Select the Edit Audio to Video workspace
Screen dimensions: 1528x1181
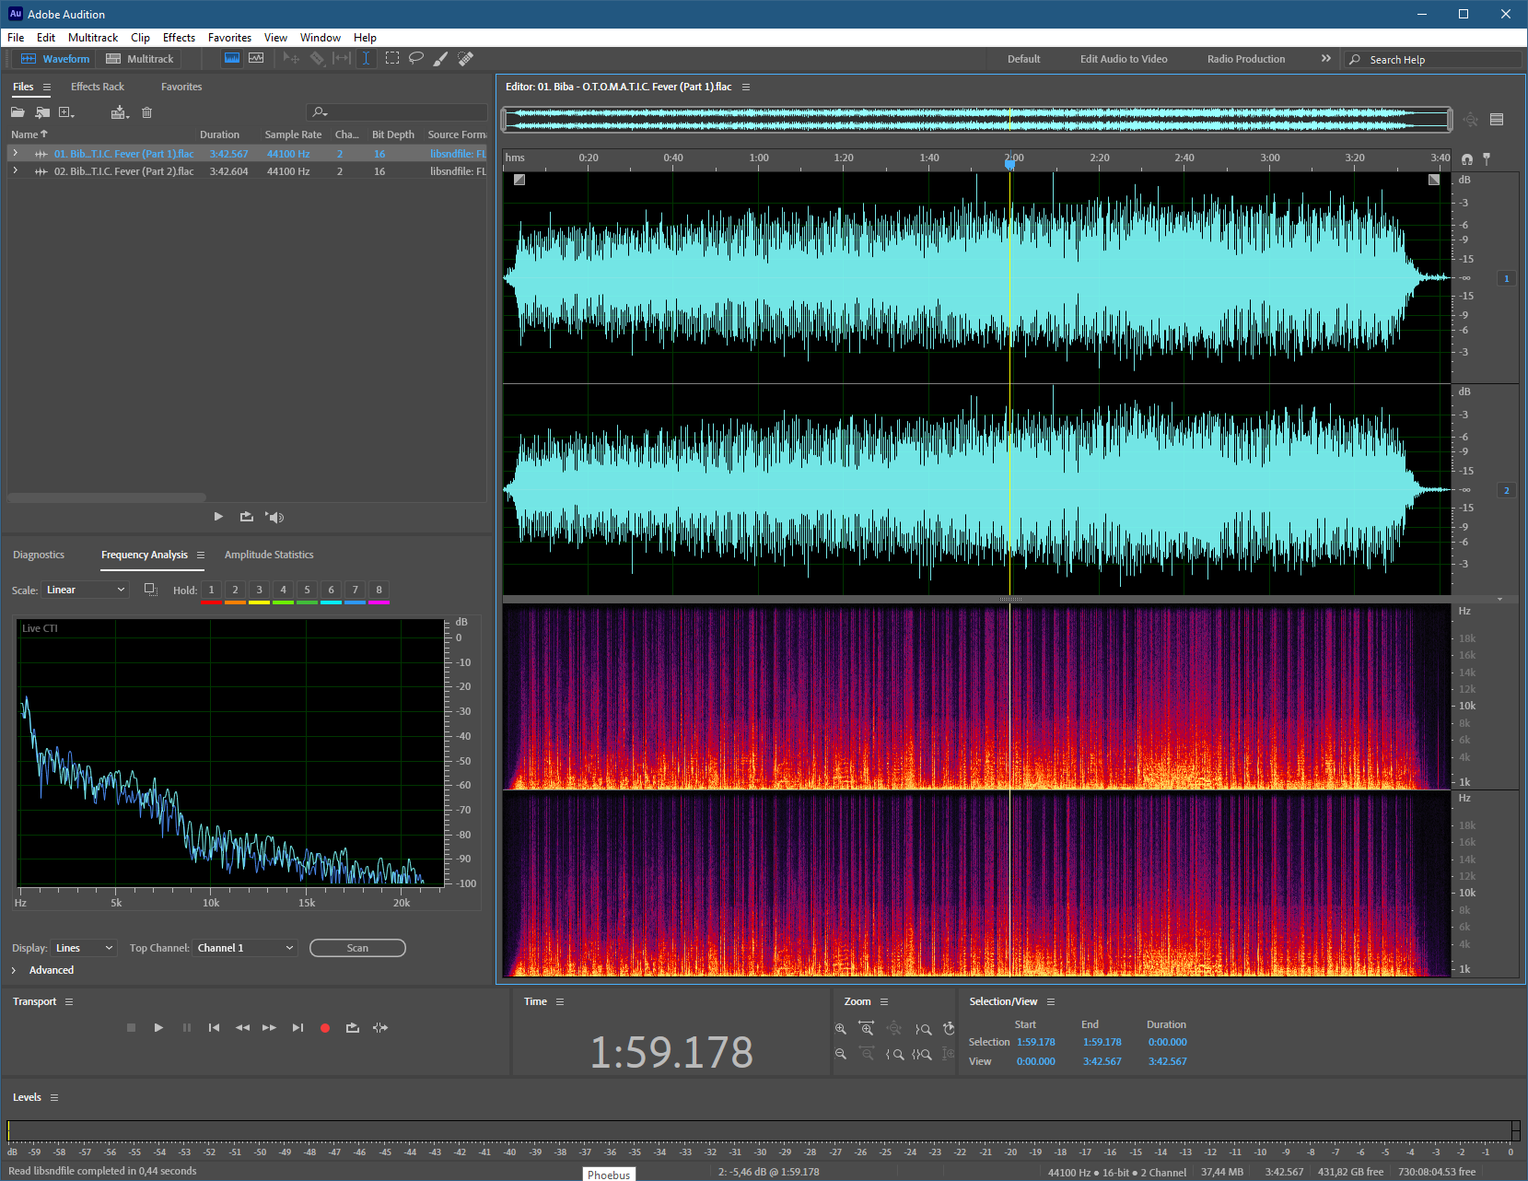[1124, 59]
